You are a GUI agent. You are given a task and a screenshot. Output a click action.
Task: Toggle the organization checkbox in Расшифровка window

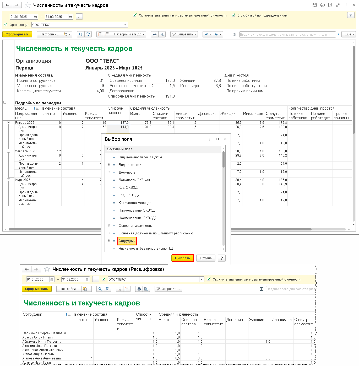coord(104,279)
